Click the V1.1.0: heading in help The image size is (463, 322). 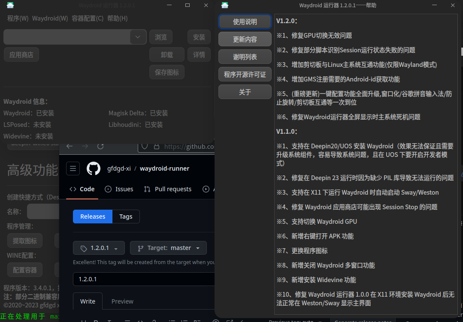[287, 132]
